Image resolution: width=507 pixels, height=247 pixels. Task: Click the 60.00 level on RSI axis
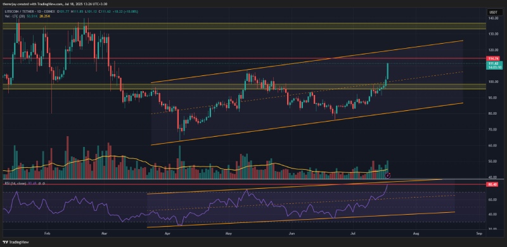point(492,199)
